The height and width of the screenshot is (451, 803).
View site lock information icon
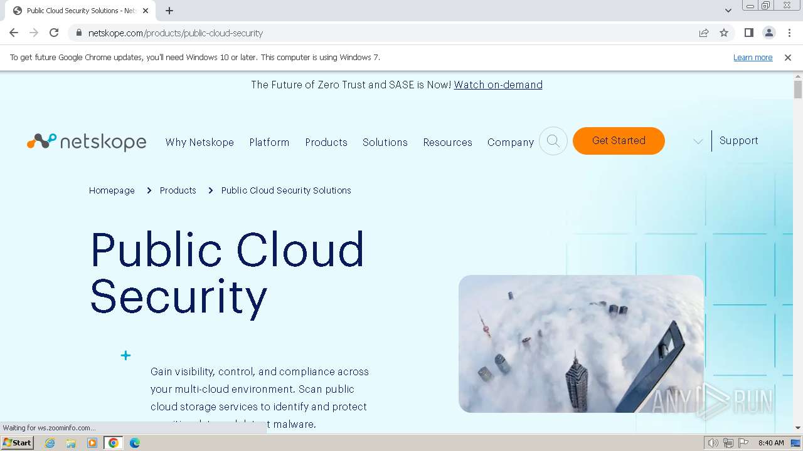coord(78,33)
